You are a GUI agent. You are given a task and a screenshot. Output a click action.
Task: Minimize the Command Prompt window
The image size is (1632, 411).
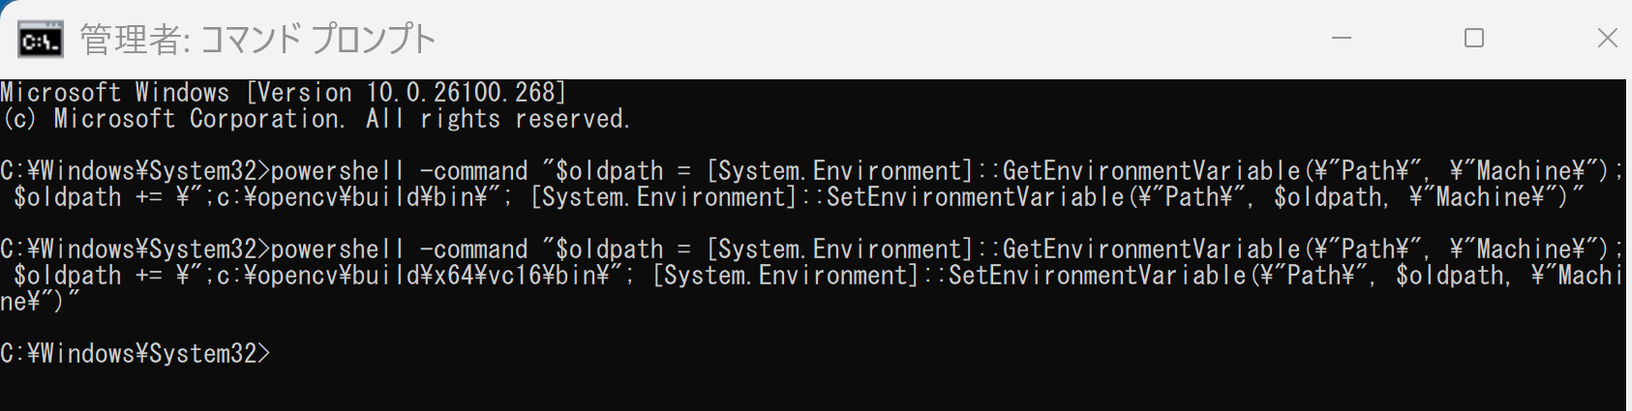(x=1341, y=39)
